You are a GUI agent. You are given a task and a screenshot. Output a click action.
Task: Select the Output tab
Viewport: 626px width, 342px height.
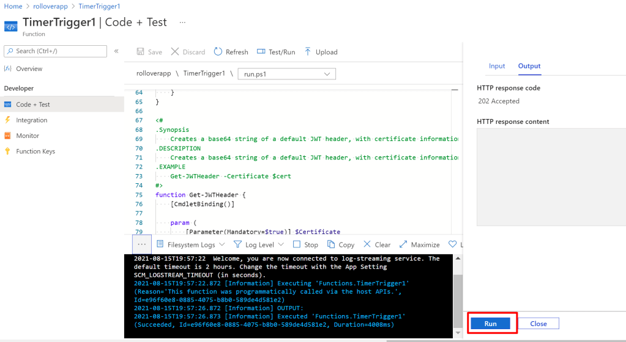529,66
